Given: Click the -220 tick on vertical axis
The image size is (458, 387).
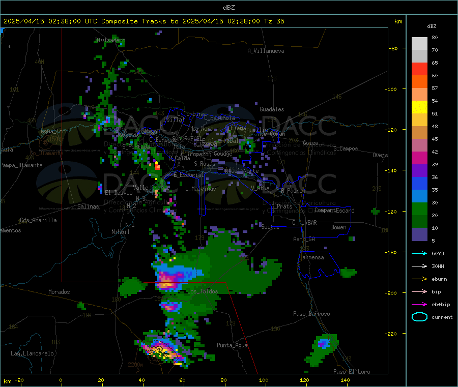Looking at the screenshot, I should 392,334.
